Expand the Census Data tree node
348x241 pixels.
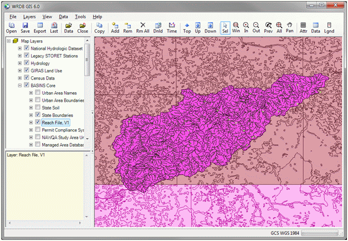[20, 78]
